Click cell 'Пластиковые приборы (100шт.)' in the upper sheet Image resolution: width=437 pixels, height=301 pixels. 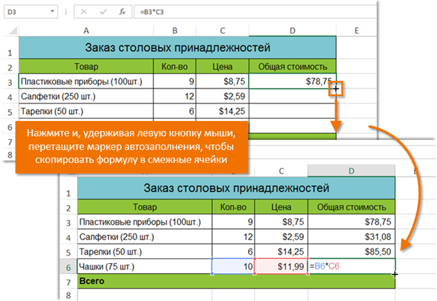click(86, 81)
